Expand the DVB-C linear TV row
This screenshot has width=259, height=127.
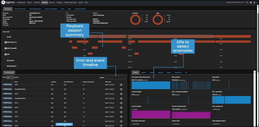coord(6,42)
